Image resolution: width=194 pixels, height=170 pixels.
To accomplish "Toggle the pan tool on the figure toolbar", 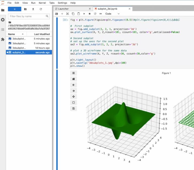I will point(74,97).
